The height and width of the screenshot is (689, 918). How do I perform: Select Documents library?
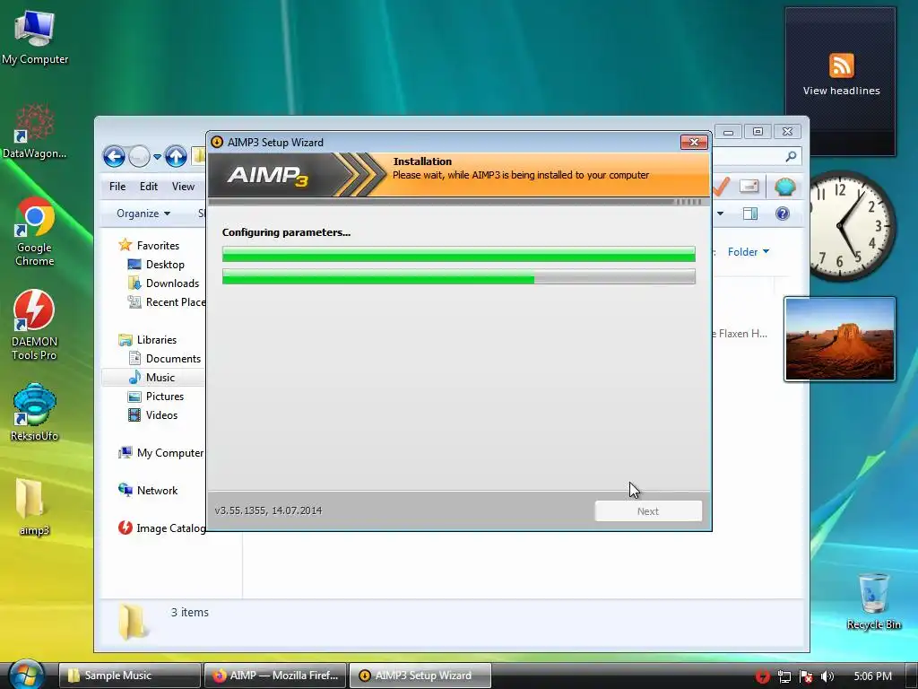(x=165, y=359)
